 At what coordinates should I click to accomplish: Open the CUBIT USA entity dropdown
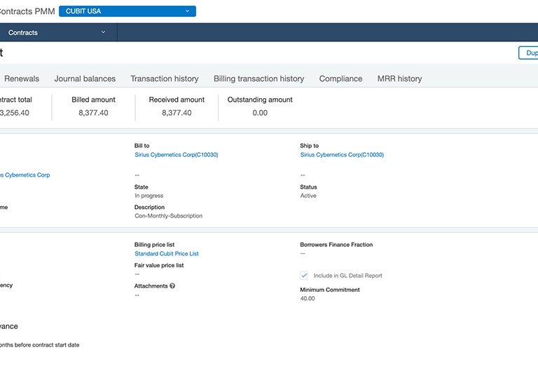[127, 11]
